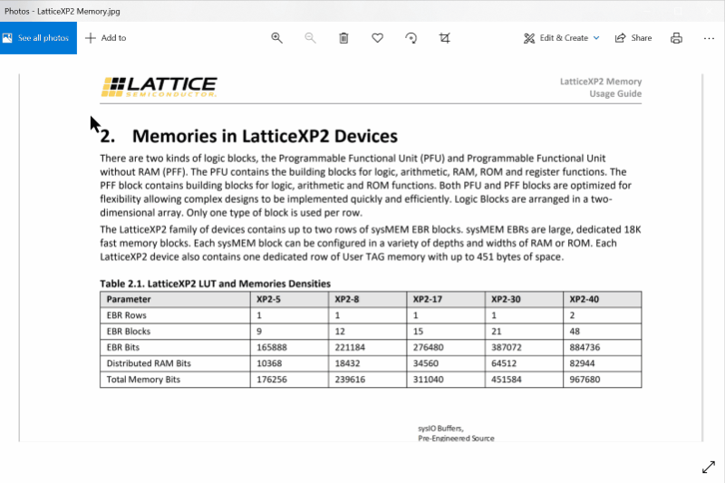Open the See more ellipsis menu
This screenshot has height=483, width=725.
pyautogui.click(x=709, y=38)
